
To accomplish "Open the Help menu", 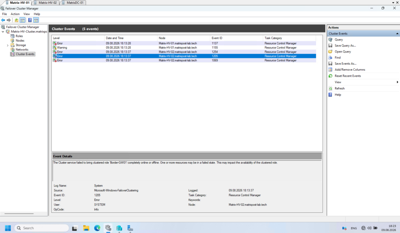I will [37, 14].
